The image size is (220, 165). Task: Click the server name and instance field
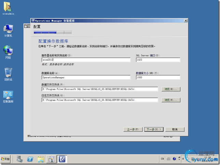point(86,60)
